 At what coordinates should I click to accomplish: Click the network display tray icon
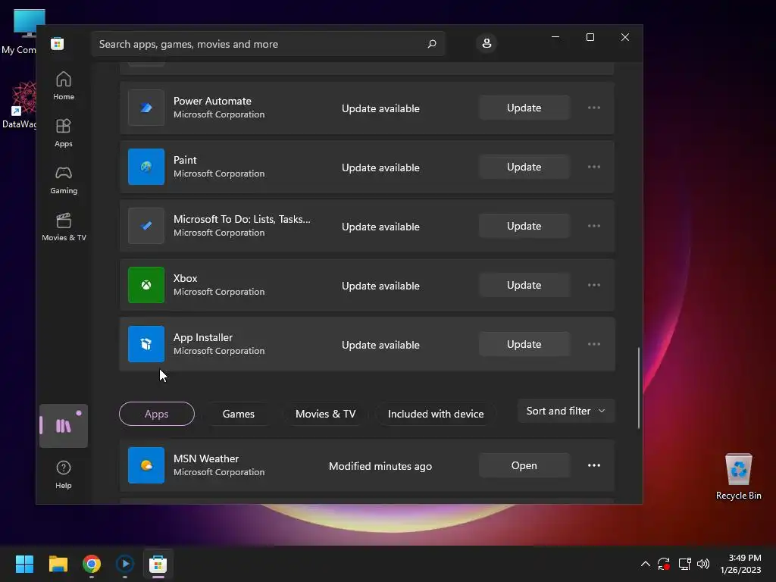[x=684, y=564]
